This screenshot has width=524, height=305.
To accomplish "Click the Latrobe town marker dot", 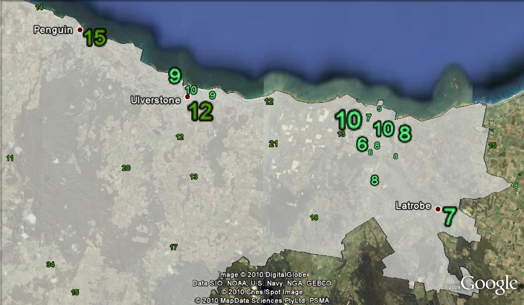I will click(438, 209).
